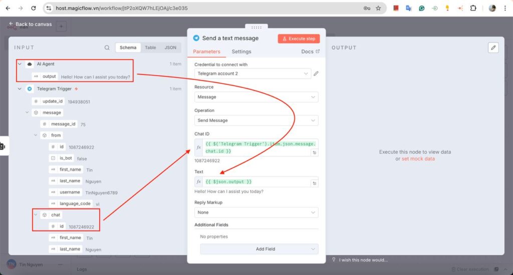Open the Reply Markup dropdown
The height and width of the screenshot is (275, 513).
(256, 212)
